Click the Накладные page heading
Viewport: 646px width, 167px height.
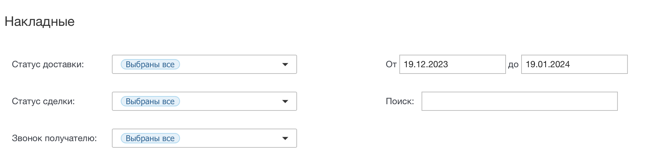click(x=40, y=21)
